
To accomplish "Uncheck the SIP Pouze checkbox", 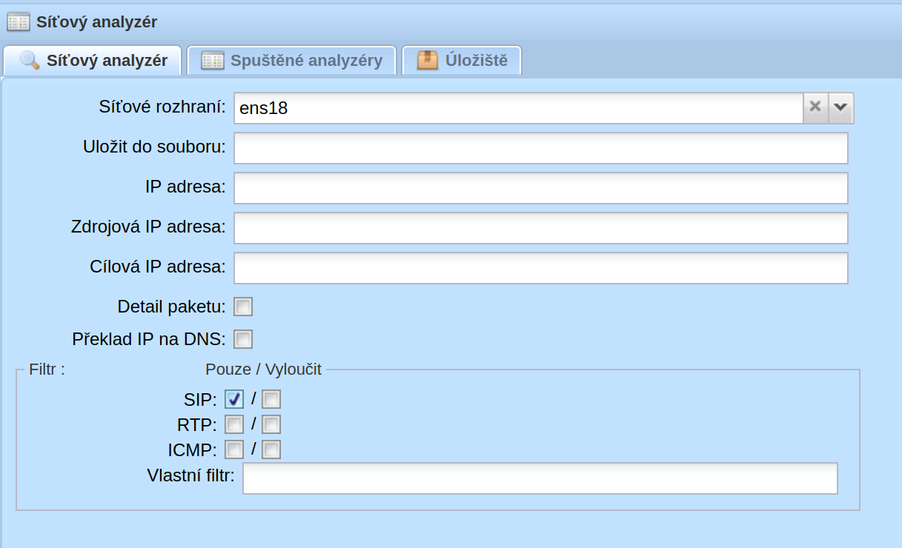I will pyautogui.click(x=234, y=400).
